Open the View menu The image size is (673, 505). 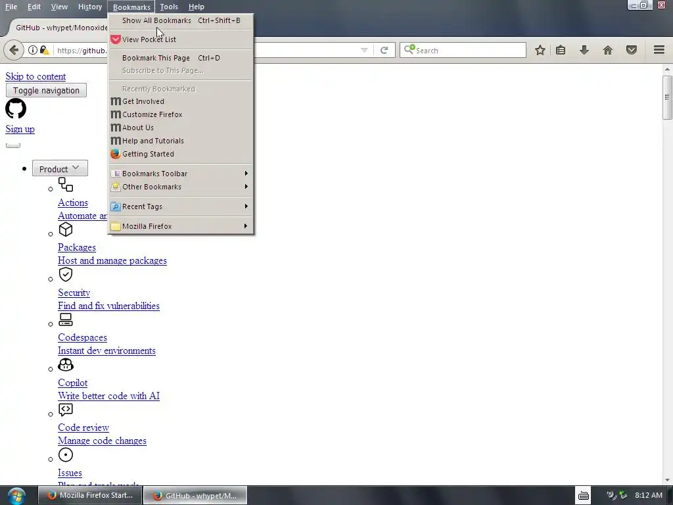tap(59, 7)
